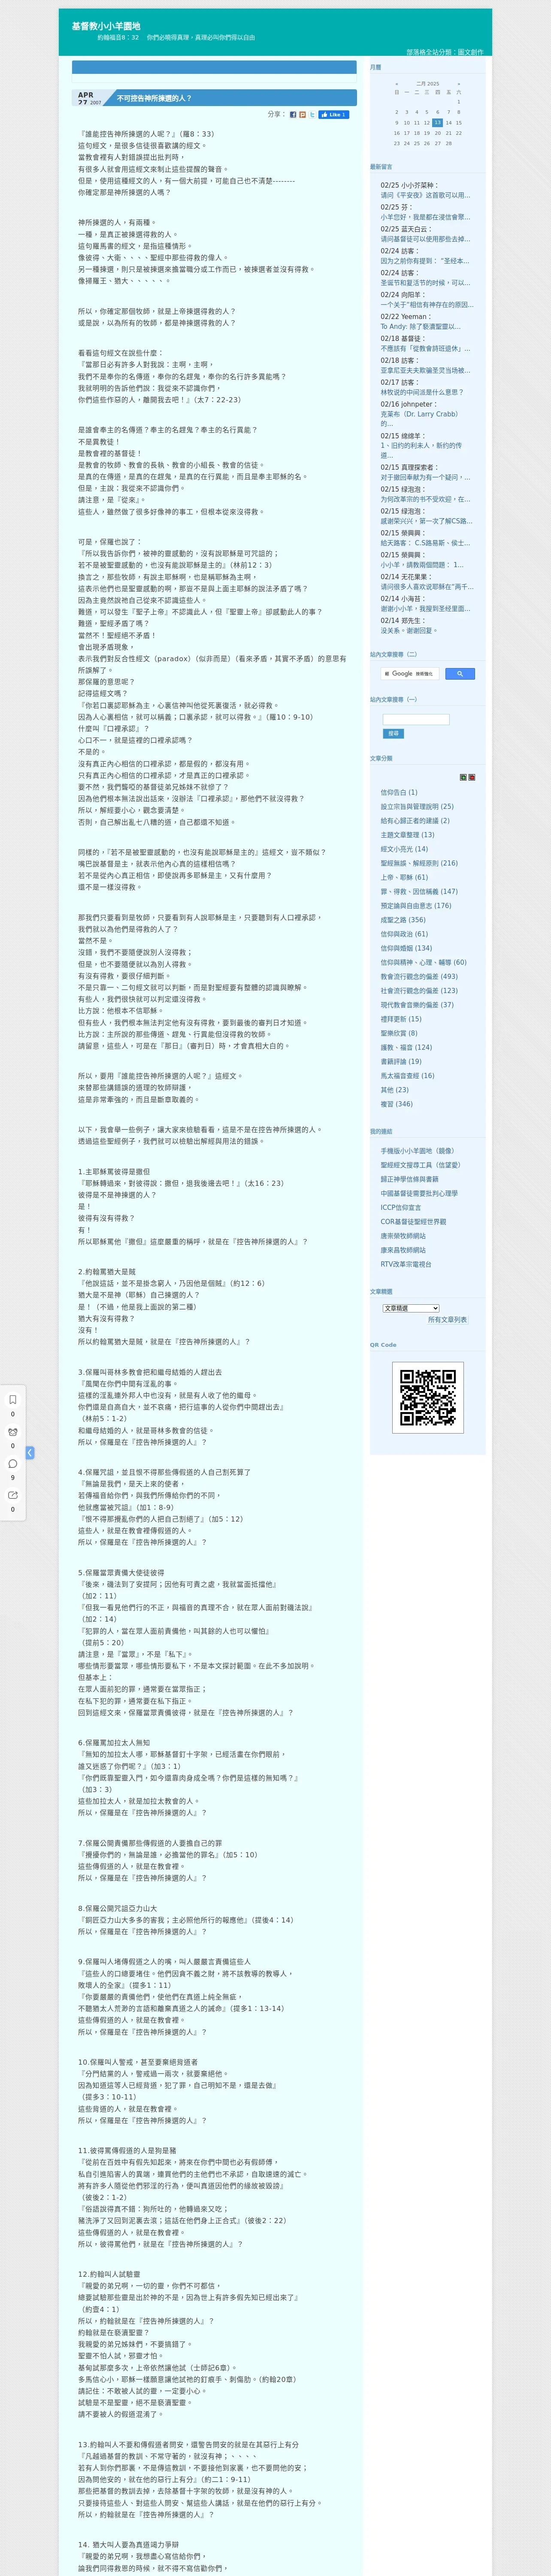
Task: Click the floating share arrow icon
Action: tap(13, 1495)
